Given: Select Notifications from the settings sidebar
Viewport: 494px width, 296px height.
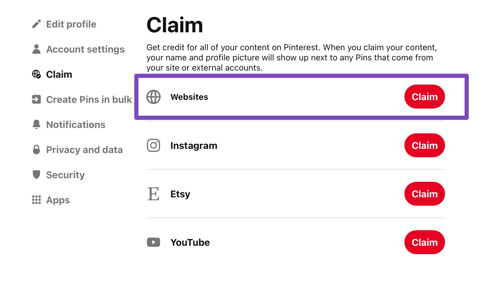Looking at the screenshot, I should [x=76, y=124].
